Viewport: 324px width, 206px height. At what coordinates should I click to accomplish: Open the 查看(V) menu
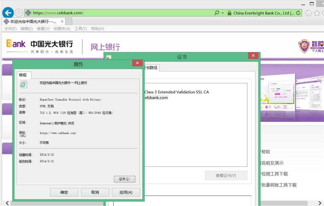coord(43,29)
